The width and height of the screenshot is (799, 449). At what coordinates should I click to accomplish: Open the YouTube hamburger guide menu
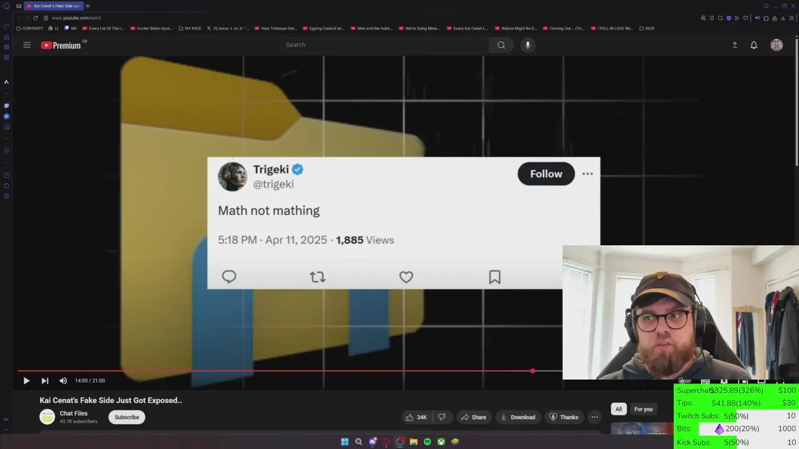[x=27, y=45]
